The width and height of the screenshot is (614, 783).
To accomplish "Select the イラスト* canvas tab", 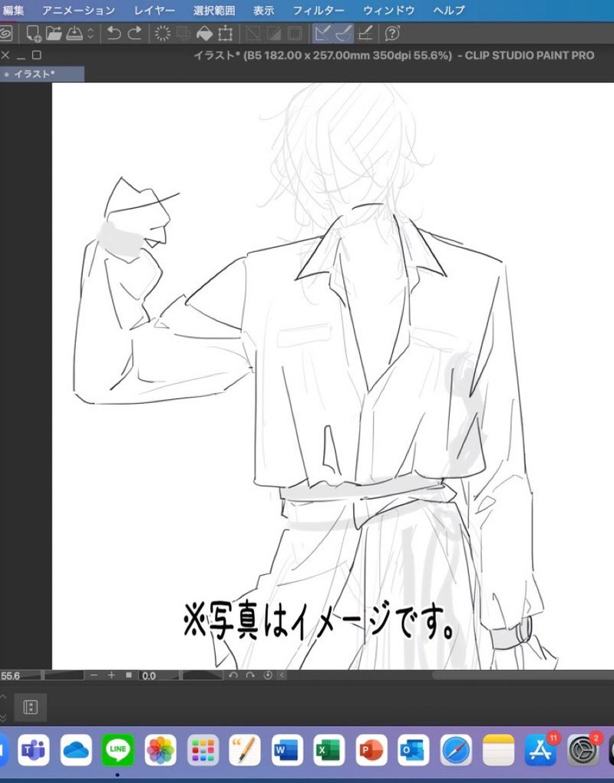I will point(42,74).
